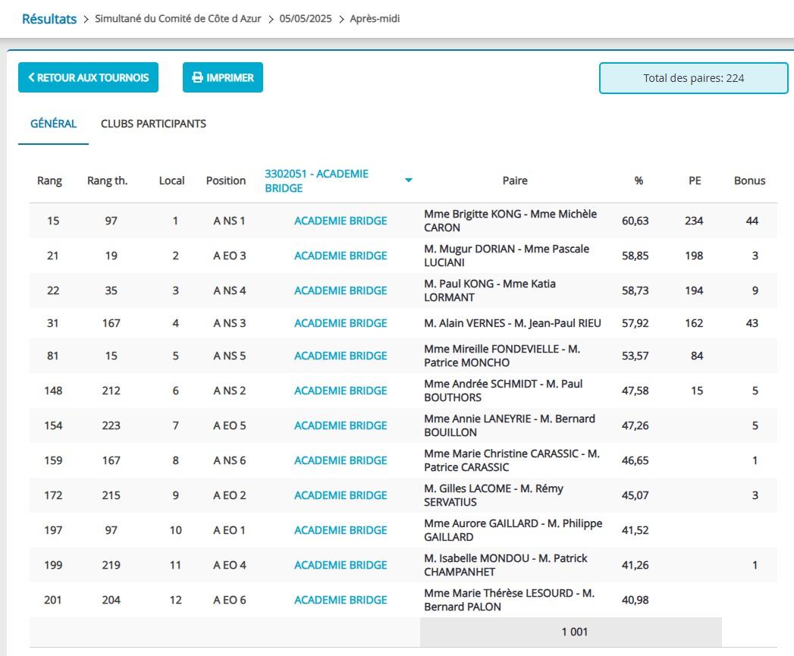Click the 57,92 percentage value
This screenshot has height=656, width=794.
[x=635, y=323]
